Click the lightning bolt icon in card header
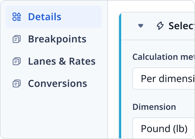Image resolution: width=195 pixels, height=139 pixels. point(160,26)
